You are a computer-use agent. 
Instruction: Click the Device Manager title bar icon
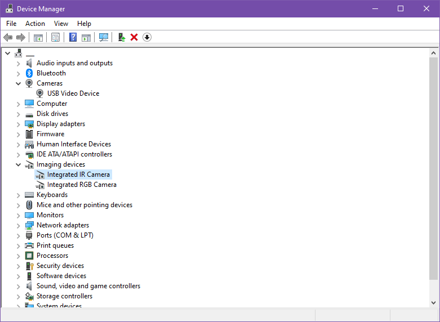[10, 8]
